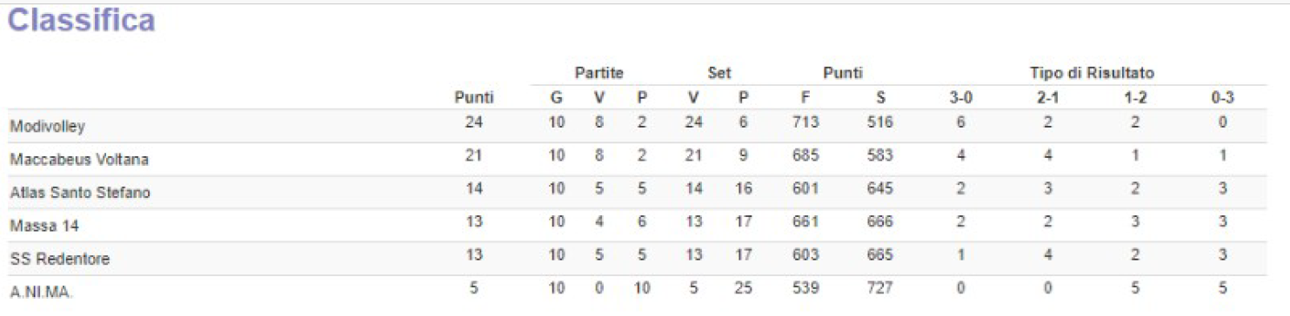Click the Tipo di Risultato header
Image resolution: width=1290 pixels, height=316 pixels.
(1093, 73)
